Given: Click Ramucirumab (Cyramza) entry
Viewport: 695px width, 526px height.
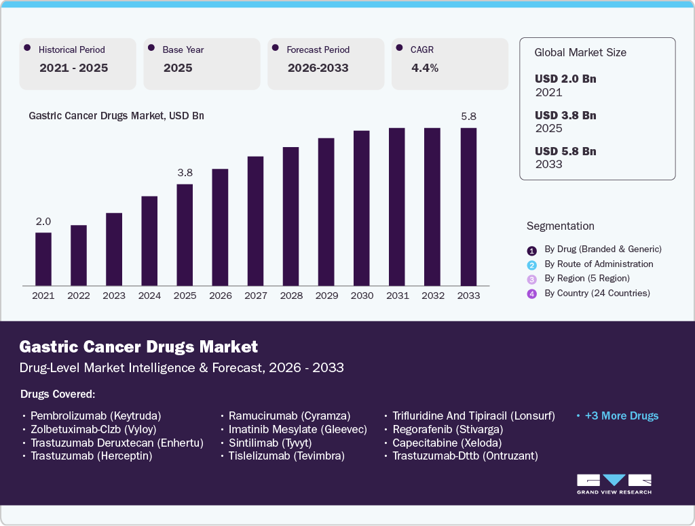Looking at the screenshot, I should point(289,416).
